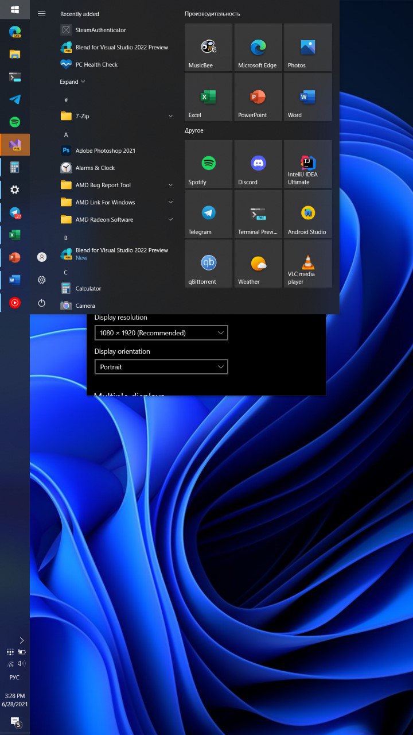The height and width of the screenshot is (735, 413).
Task: Expand the AMD Link For Windows folder
Action: 117,202
